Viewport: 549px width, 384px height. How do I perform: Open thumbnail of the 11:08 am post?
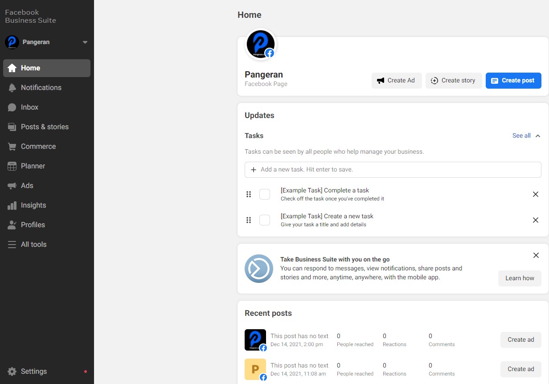tap(255, 369)
